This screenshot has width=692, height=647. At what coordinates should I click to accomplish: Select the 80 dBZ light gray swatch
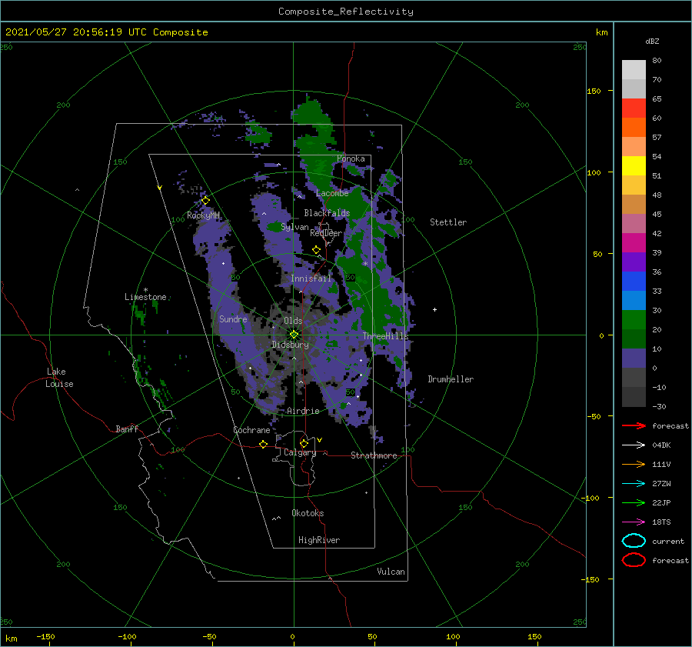click(x=634, y=69)
